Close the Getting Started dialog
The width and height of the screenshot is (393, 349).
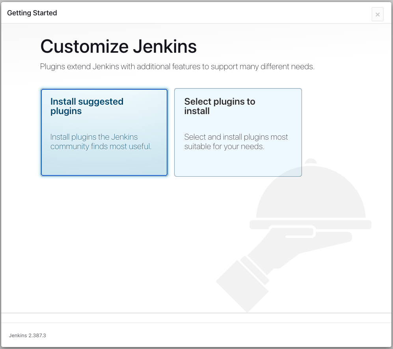pos(378,15)
